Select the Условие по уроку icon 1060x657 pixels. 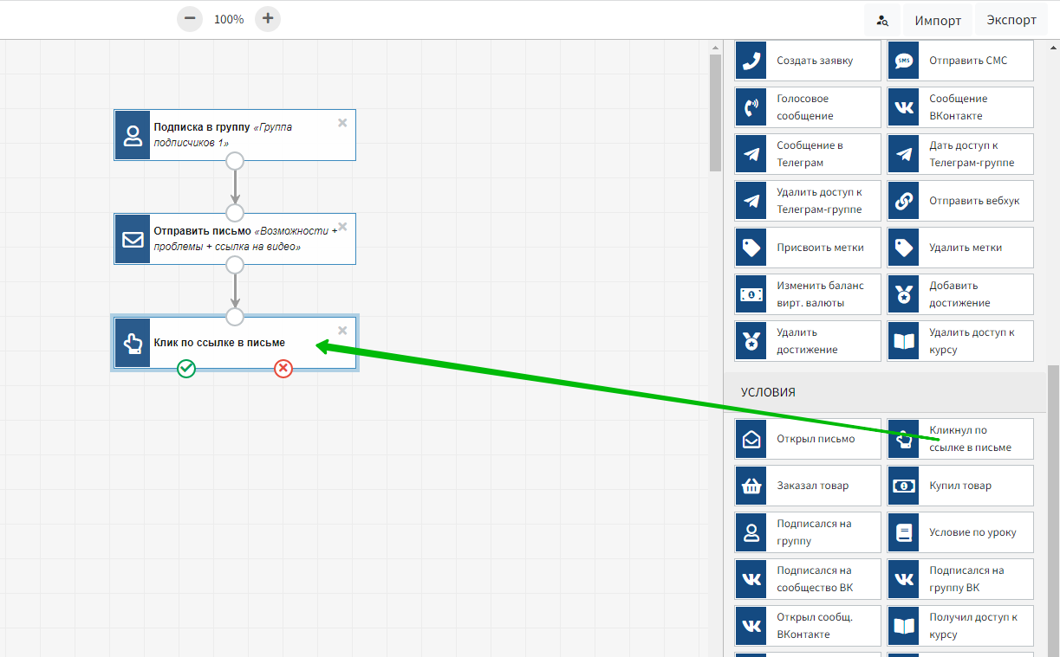(904, 532)
